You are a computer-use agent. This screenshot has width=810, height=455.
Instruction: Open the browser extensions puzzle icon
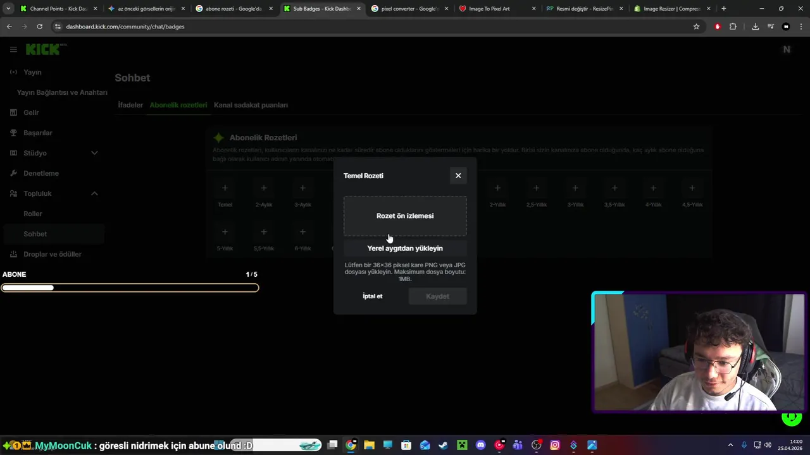[x=733, y=27]
